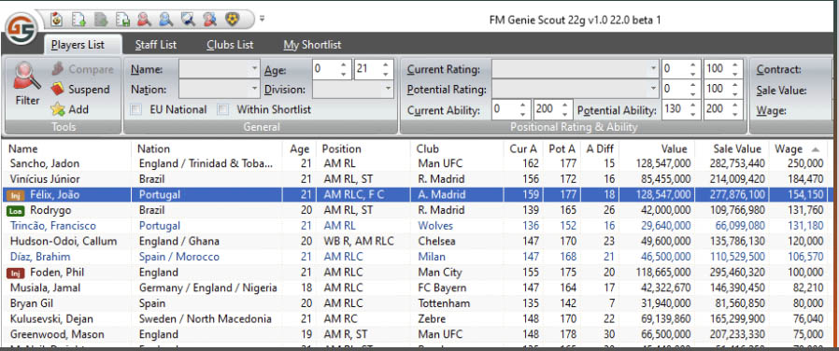Image resolution: width=839 pixels, height=351 pixels.
Task: Click the yellow football badge icon
Action: tap(233, 20)
